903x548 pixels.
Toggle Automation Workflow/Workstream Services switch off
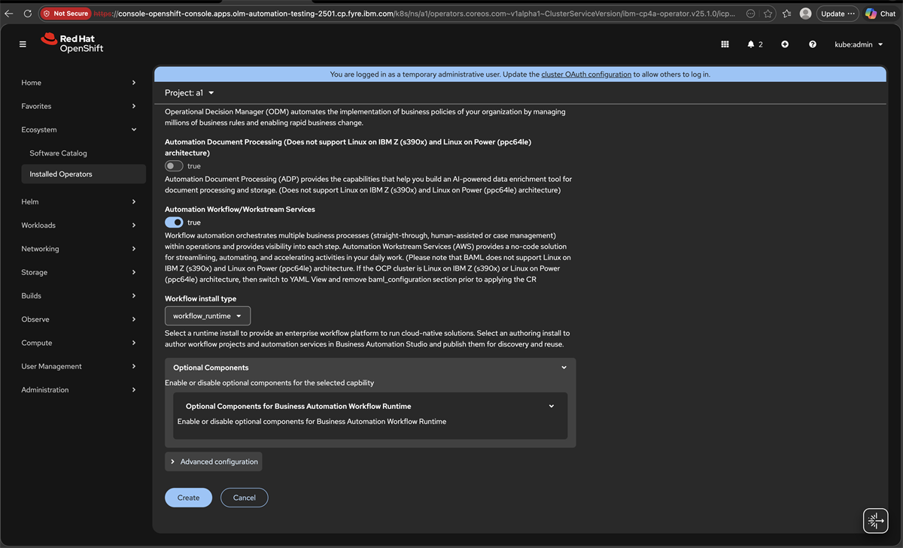174,223
